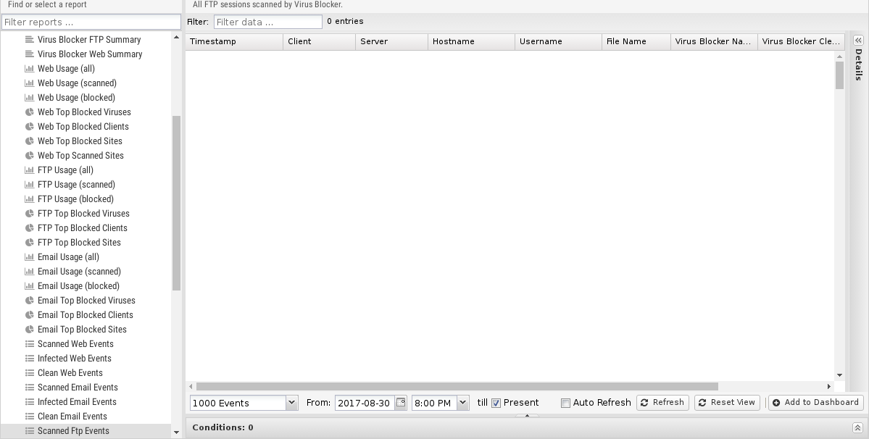The image size is (869, 439).
Task: Click the Refresh button
Action: [x=662, y=403]
